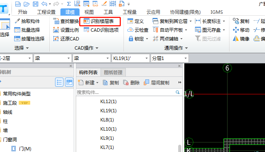Screen dimensions: 265x152
Task: Select 施工段 in navigation tree
Action: pos(10,103)
